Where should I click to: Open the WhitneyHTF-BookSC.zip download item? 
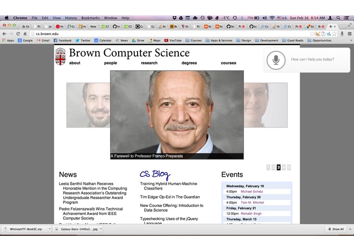tap(25, 229)
